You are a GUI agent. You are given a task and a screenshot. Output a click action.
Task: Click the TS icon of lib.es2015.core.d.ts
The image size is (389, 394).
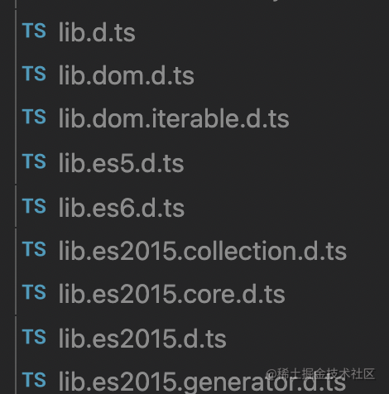click(34, 292)
